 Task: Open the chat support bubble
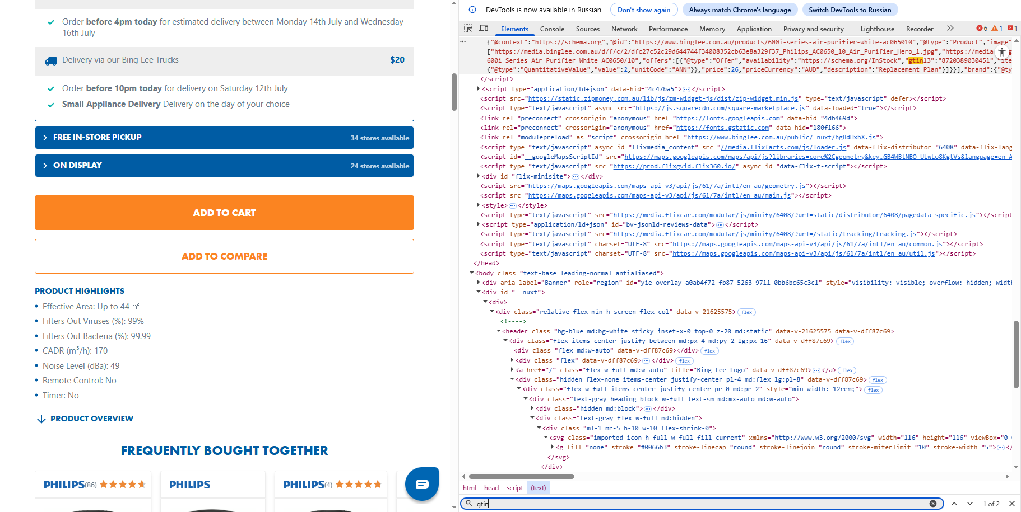(x=422, y=484)
